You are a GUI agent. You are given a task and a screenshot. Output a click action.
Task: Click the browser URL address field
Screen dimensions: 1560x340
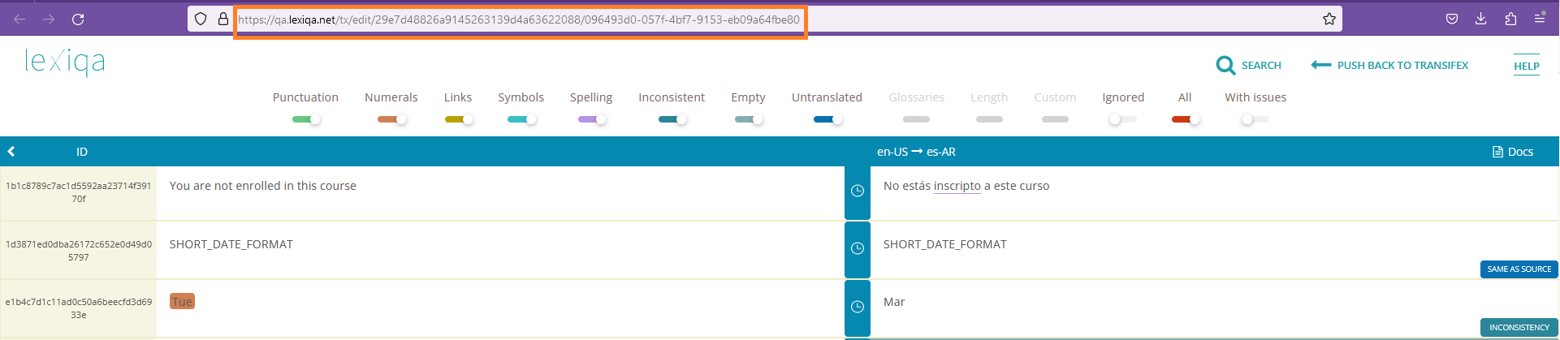click(x=520, y=19)
